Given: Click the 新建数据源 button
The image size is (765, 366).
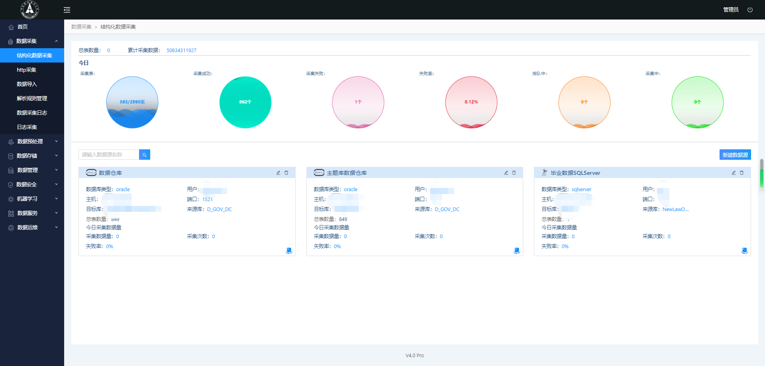Looking at the screenshot, I should (x=735, y=155).
